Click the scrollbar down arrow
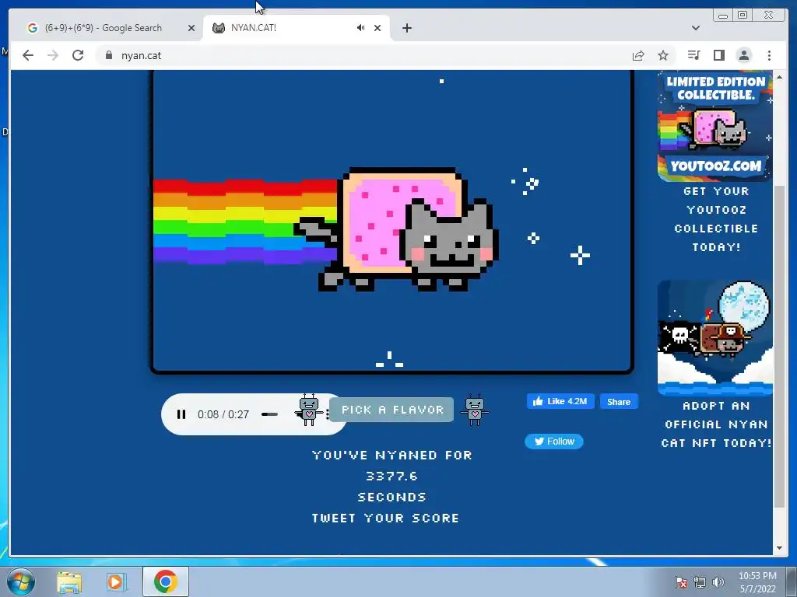The image size is (797, 597). (779, 548)
